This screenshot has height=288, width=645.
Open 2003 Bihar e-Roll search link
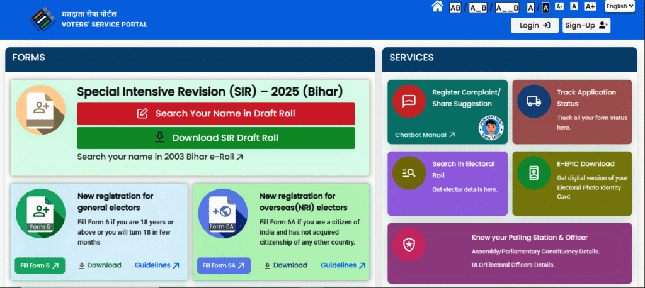[160, 157]
